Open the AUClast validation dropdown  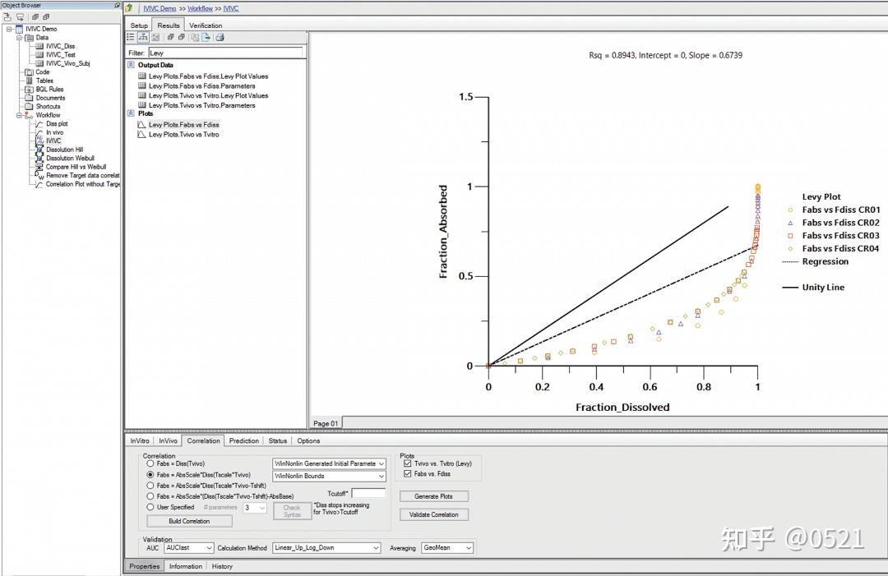point(189,548)
